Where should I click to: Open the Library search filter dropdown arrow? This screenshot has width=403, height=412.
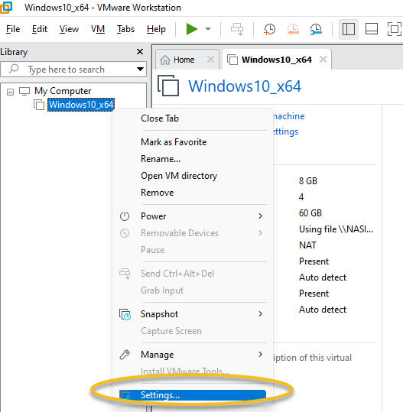pos(140,70)
